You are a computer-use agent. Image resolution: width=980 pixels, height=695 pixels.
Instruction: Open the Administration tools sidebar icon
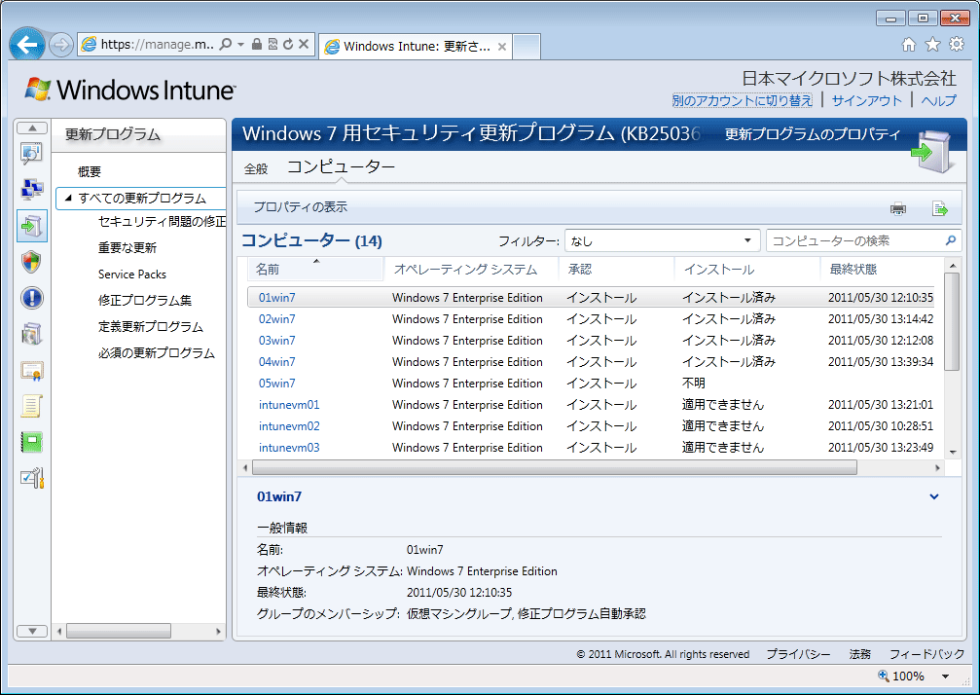[31, 479]
